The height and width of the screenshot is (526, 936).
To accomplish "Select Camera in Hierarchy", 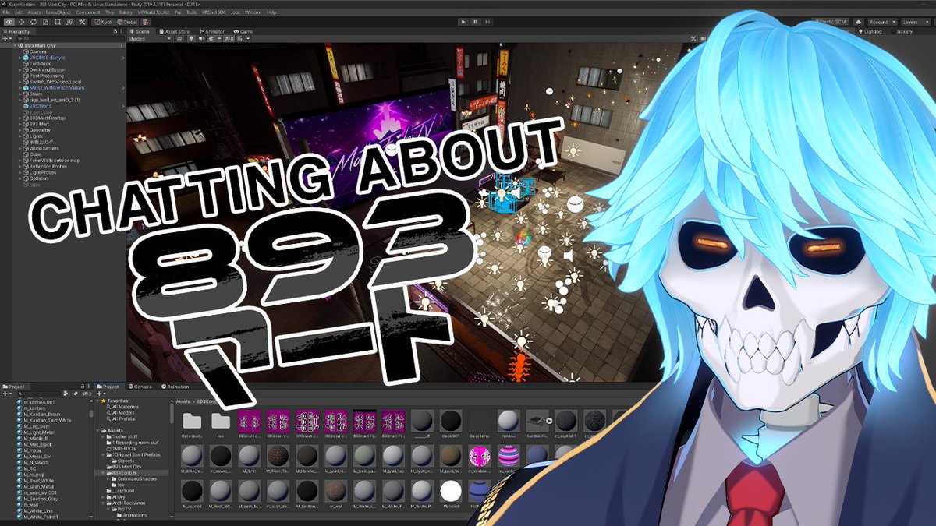I will tap(38, 52).
